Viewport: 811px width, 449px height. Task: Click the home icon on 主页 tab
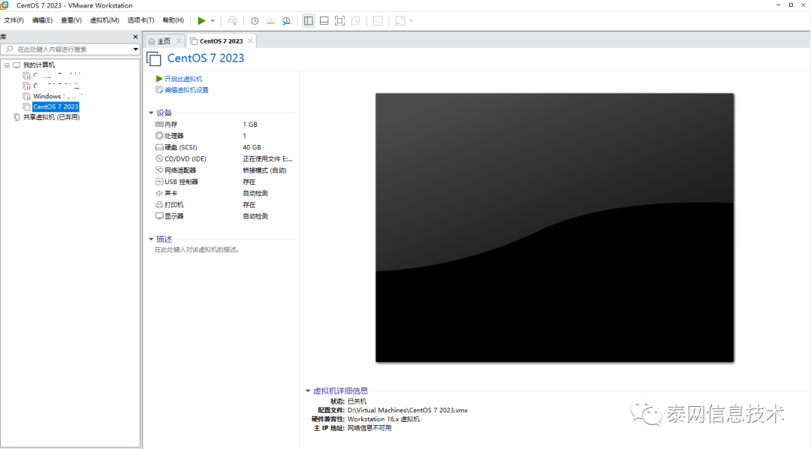(152, 41)
